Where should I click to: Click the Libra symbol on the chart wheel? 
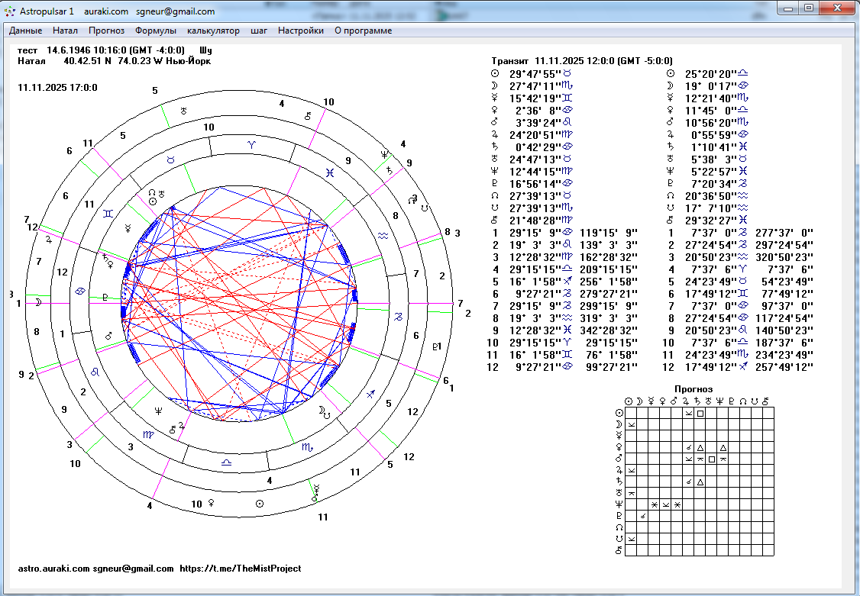point(225,462)
